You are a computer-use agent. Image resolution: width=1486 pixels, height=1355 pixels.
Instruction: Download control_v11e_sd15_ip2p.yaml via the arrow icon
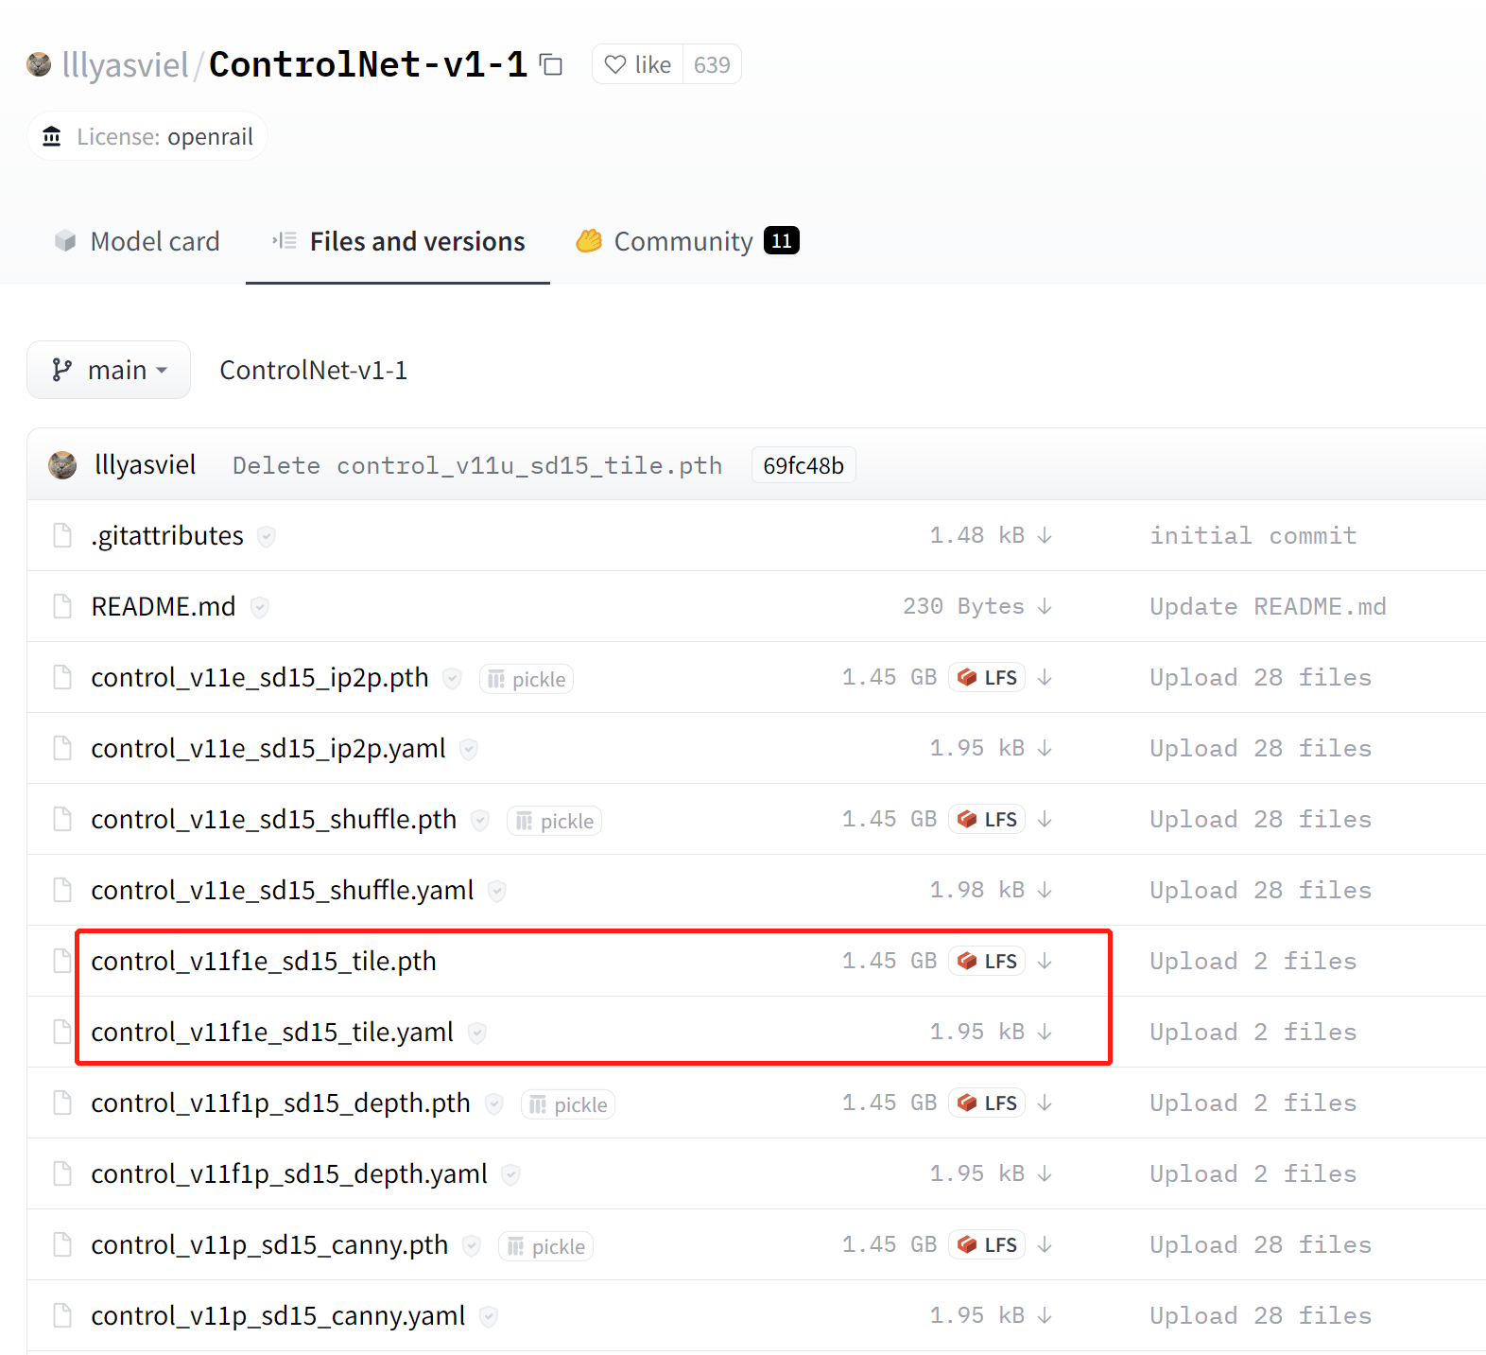pyautogui.click(x=1045, y=748)
